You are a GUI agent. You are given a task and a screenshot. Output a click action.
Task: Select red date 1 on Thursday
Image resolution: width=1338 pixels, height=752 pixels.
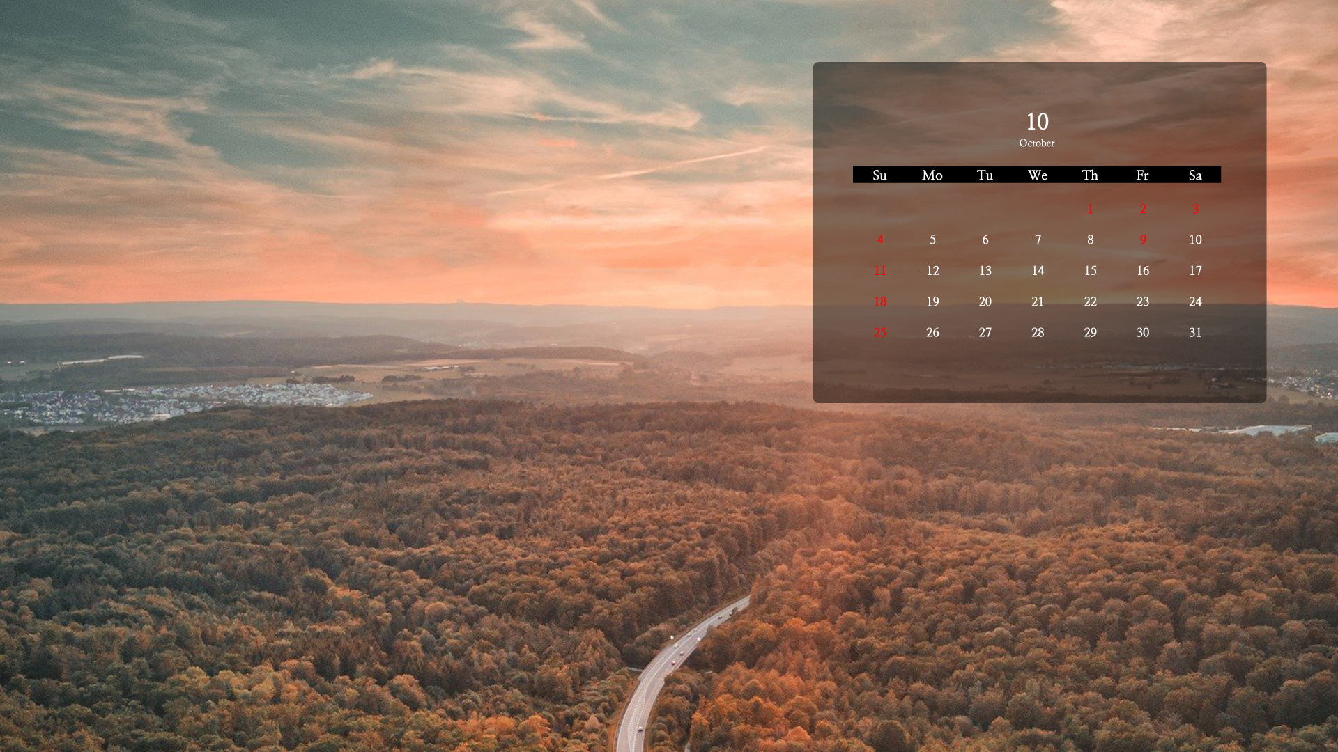click(1090, 208)
